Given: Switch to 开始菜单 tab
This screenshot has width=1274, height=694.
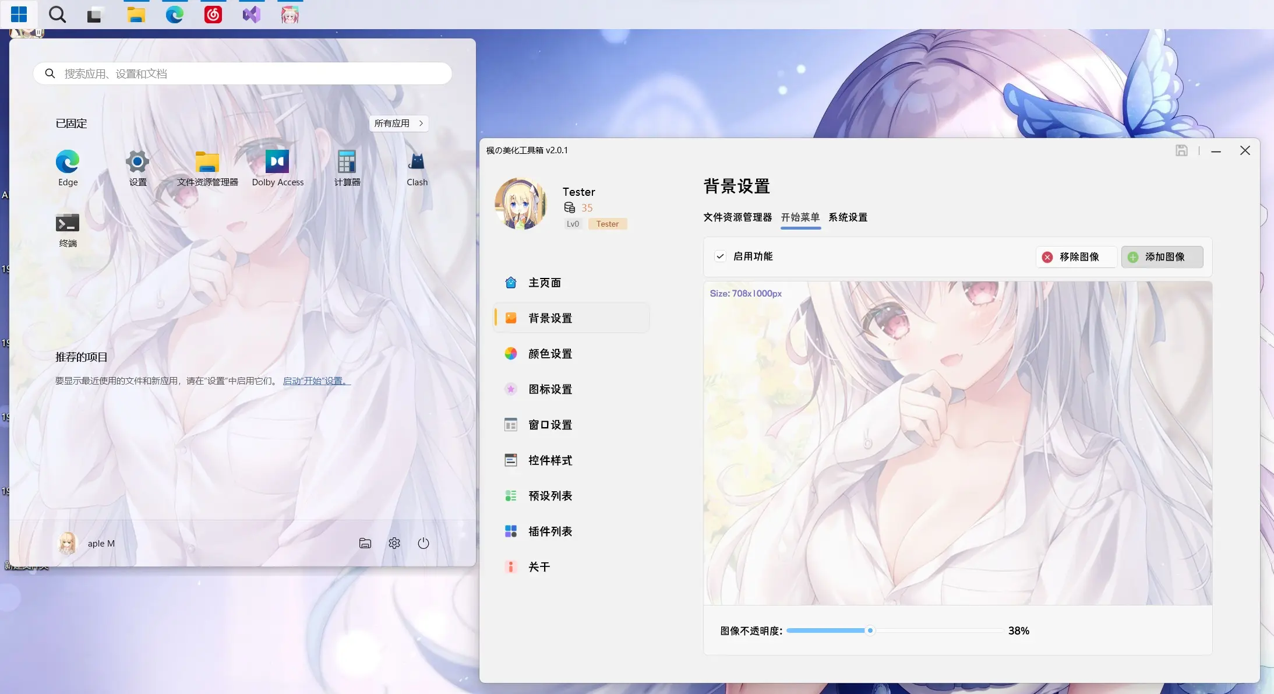Looking at the screenshot, I should [800, 217].
